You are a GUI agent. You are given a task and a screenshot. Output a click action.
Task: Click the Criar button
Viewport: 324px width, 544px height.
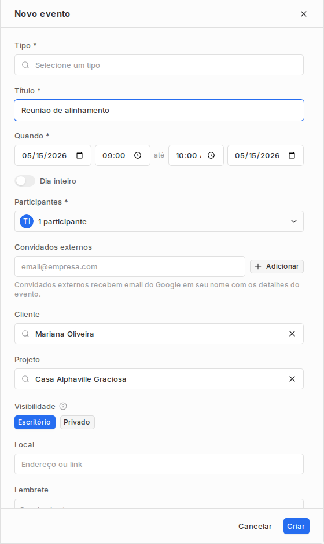296,526
